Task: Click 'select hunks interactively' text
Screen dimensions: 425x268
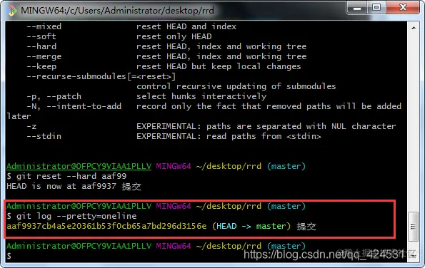Action: click(x=201, y=96)
